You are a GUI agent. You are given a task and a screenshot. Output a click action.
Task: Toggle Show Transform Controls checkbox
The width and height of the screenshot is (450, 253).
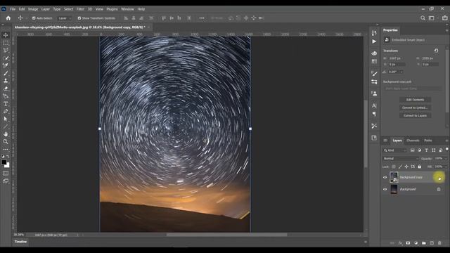[79, 18]
